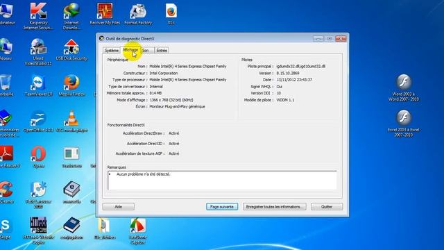The height and width of the screenshot is (250, 444).
Task: Open the Skype desktop shortcut
Action: [x=6, y=228]
